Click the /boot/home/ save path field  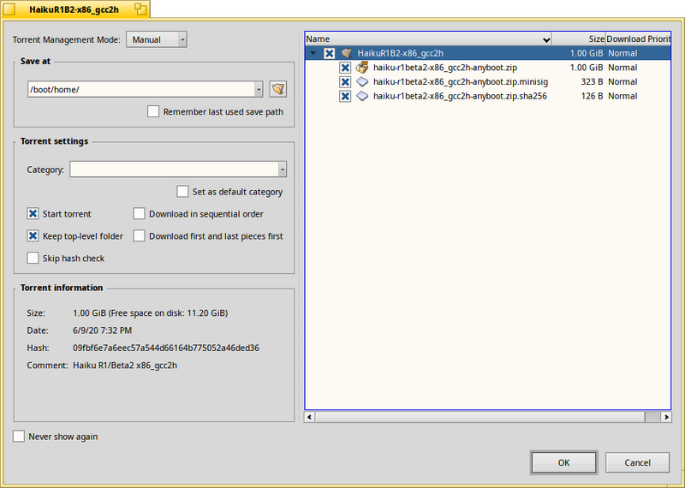(x=141, y=89)
